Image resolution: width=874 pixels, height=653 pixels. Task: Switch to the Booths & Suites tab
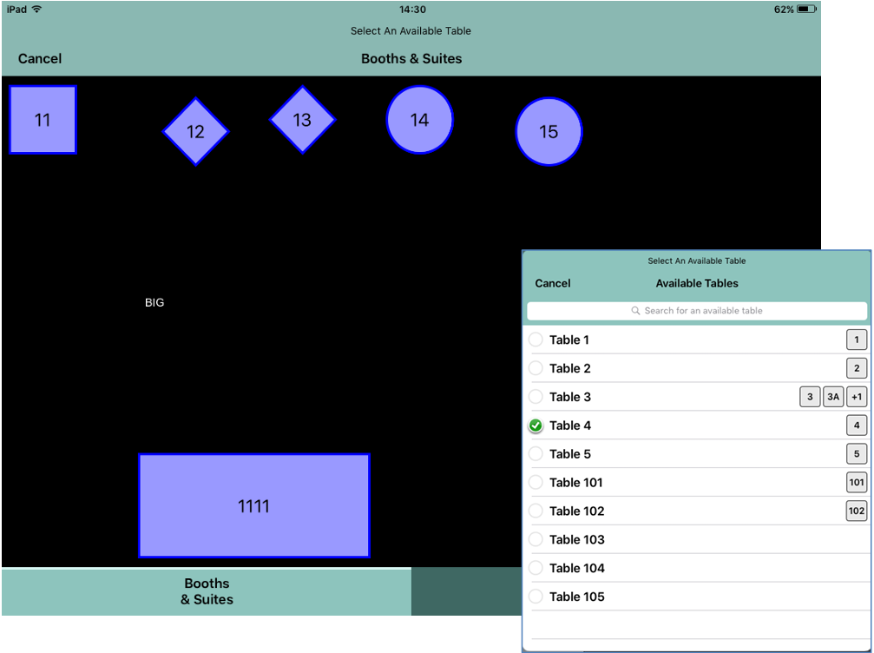point(206,591)
